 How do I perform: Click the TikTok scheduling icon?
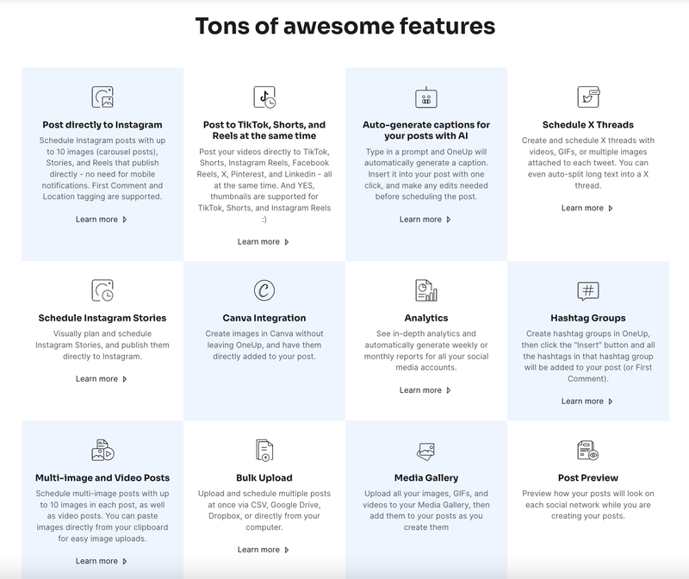tap(264, 96)
